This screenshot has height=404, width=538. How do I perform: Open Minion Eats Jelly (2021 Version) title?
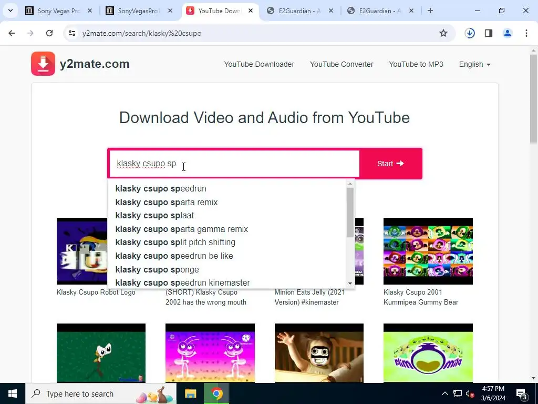coord(309,297)
